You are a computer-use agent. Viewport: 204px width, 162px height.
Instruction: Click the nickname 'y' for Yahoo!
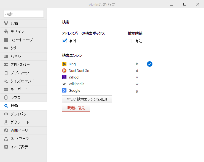pos(137,77)
